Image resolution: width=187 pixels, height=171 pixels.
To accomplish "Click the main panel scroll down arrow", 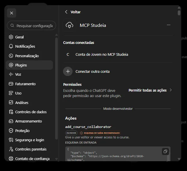I will [x=179, y=159].
